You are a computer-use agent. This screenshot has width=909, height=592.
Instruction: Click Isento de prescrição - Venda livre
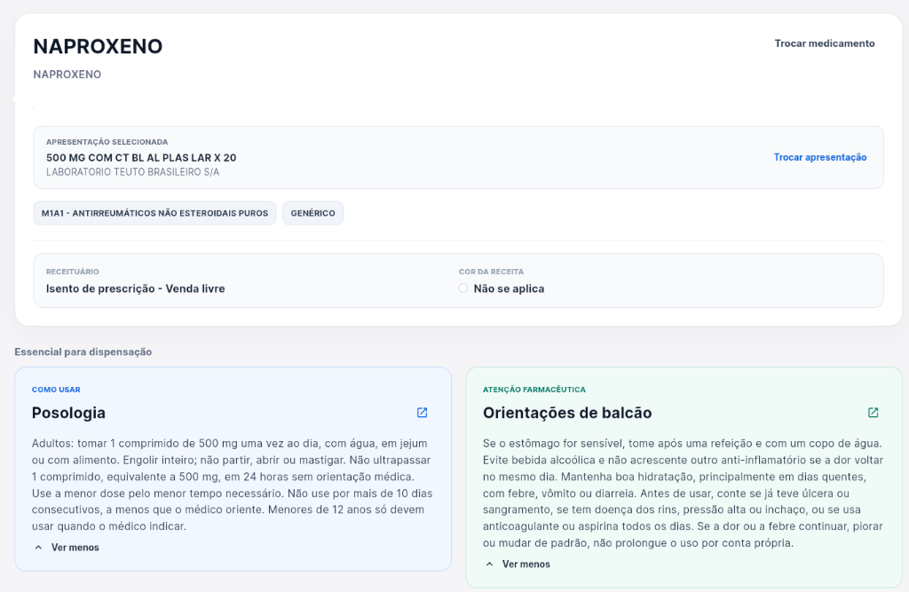tap(136, 288)
